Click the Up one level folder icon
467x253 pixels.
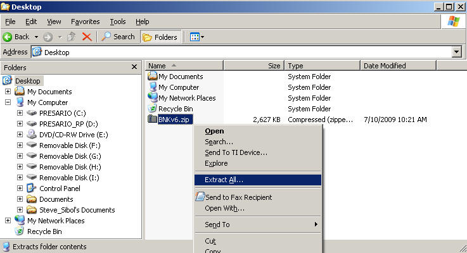(x=72, y=37)
